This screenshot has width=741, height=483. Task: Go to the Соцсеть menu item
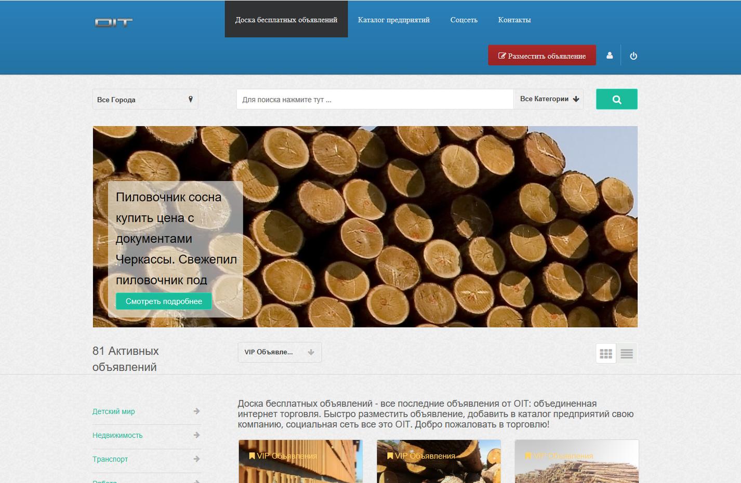point(464,20)
